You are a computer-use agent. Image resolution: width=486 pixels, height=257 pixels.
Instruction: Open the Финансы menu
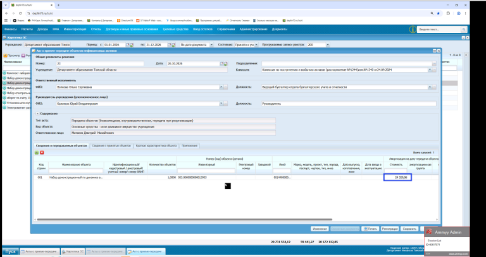(x=11, y=30)
